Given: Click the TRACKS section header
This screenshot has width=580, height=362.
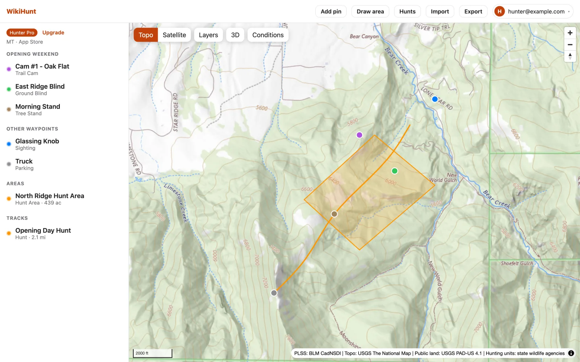Looking at the screenshot, I should (x=17, y=218).
